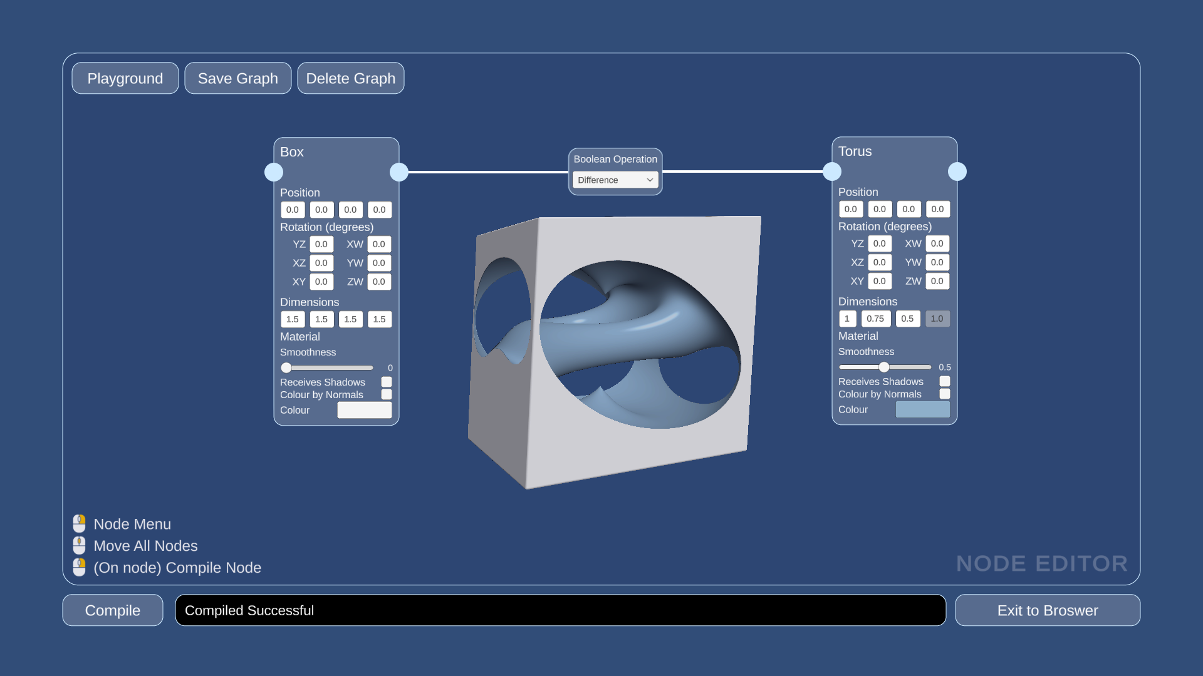Viewport: 1203px width, 676px height.
Task: Expand the Playground menu
Action: (x=125, y=78)
